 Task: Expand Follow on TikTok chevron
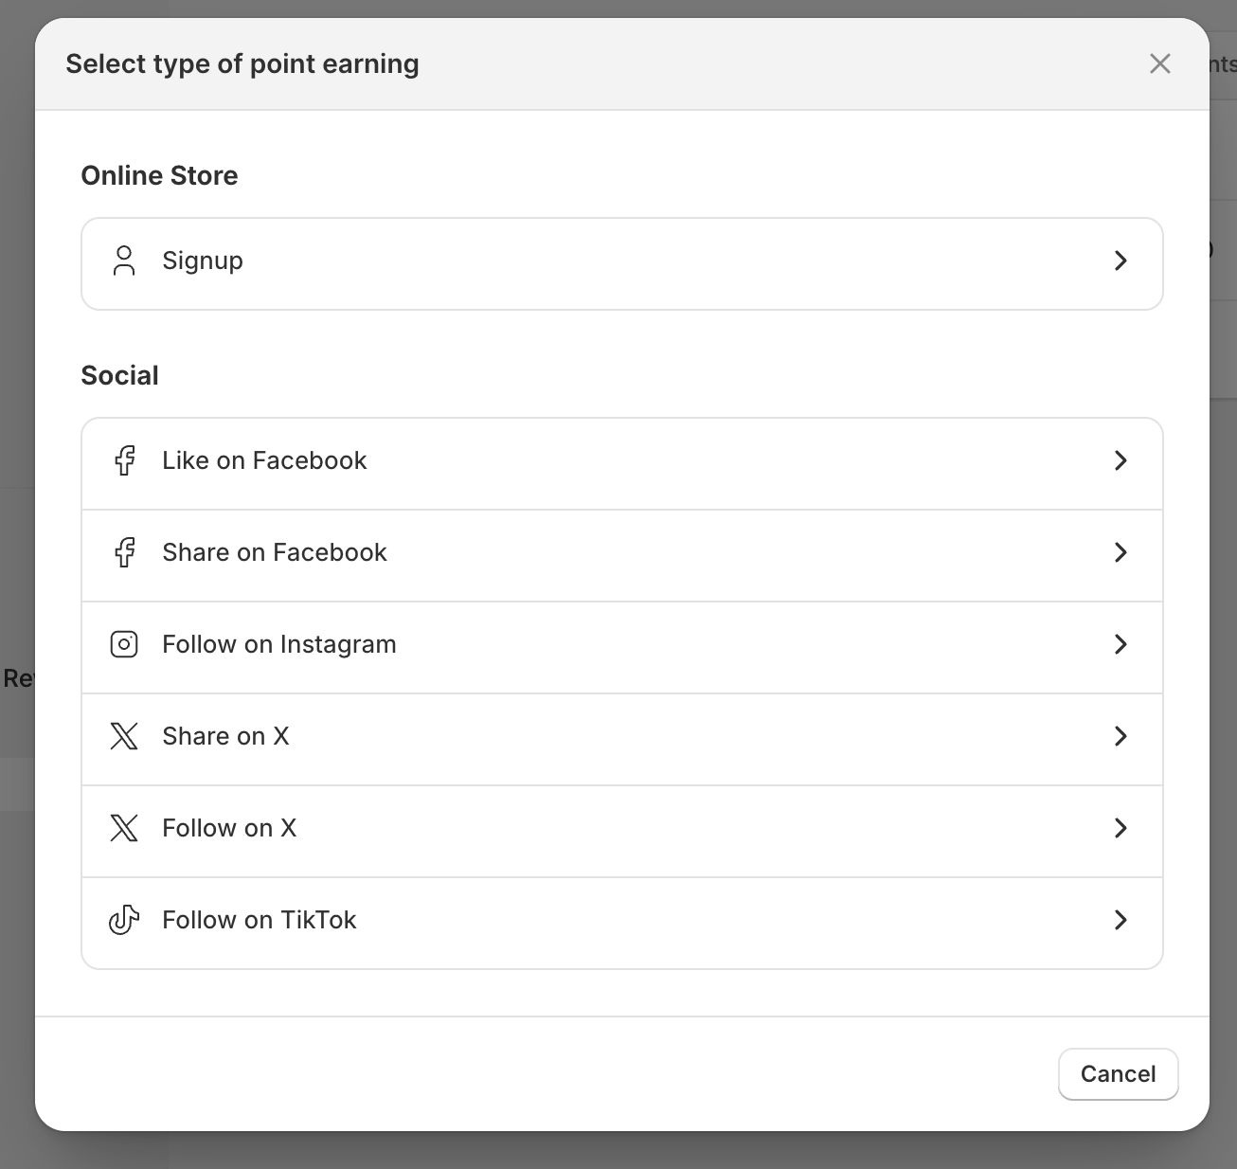point(1120,920)
